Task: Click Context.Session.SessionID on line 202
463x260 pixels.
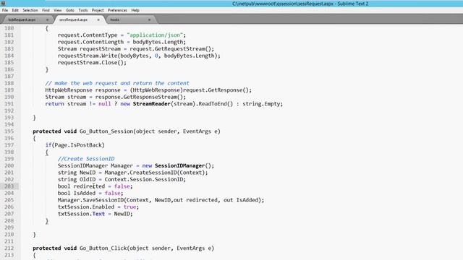Action: point(144,180)
